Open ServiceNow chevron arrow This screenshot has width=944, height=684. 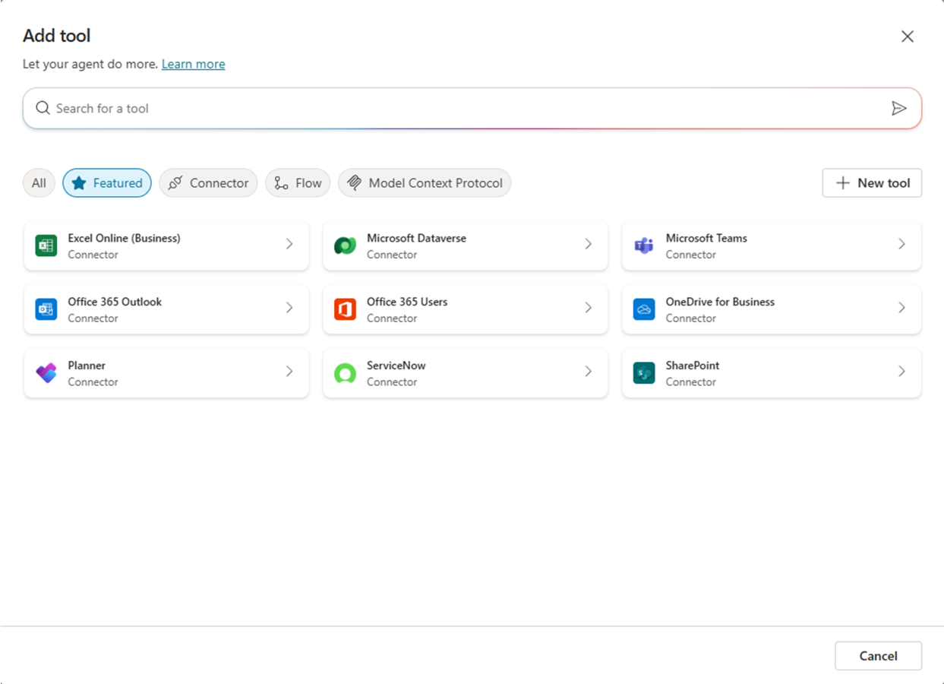pos(589,372)
